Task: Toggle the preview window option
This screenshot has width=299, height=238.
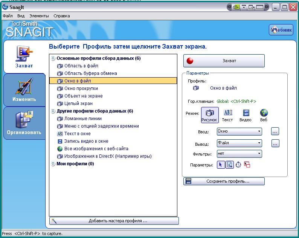Action: tap(229, 165)
